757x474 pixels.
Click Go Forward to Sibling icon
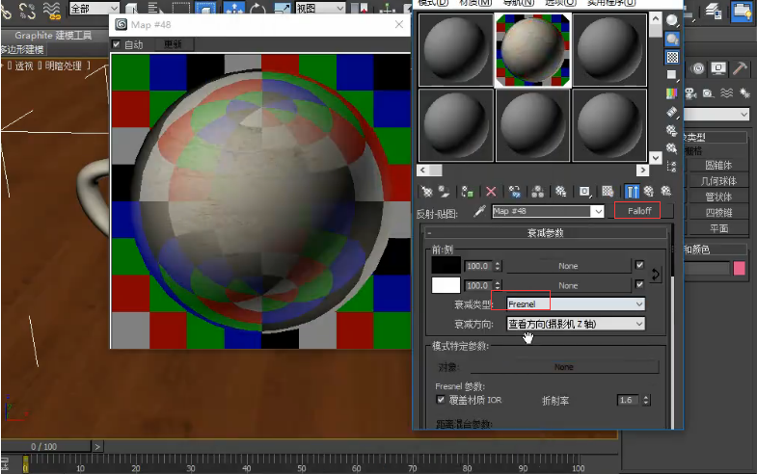(x=665, y=192)
